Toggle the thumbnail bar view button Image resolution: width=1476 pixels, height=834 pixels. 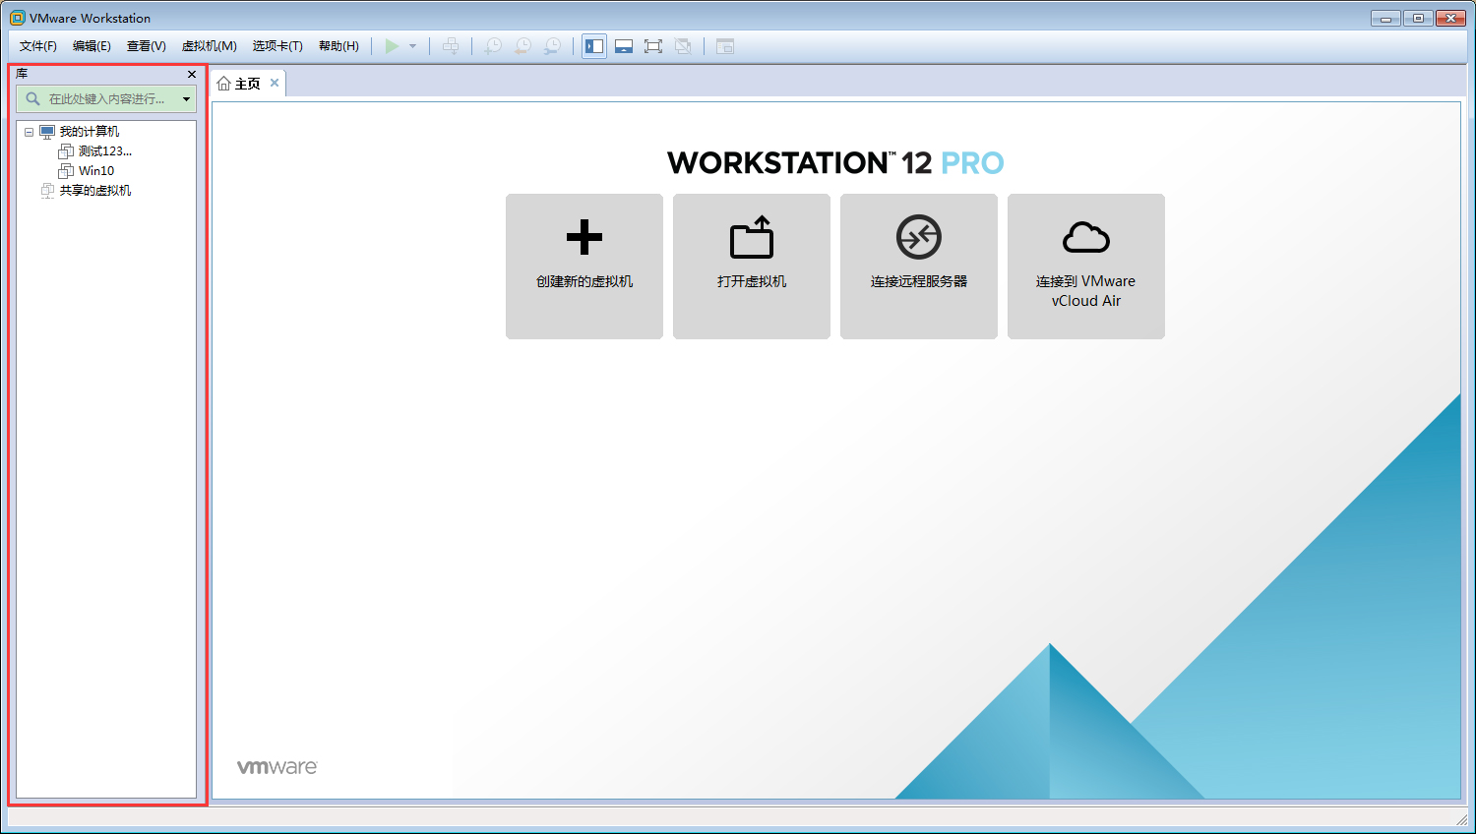624,46
